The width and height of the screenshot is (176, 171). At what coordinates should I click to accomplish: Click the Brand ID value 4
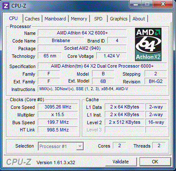tap(117, 40)
